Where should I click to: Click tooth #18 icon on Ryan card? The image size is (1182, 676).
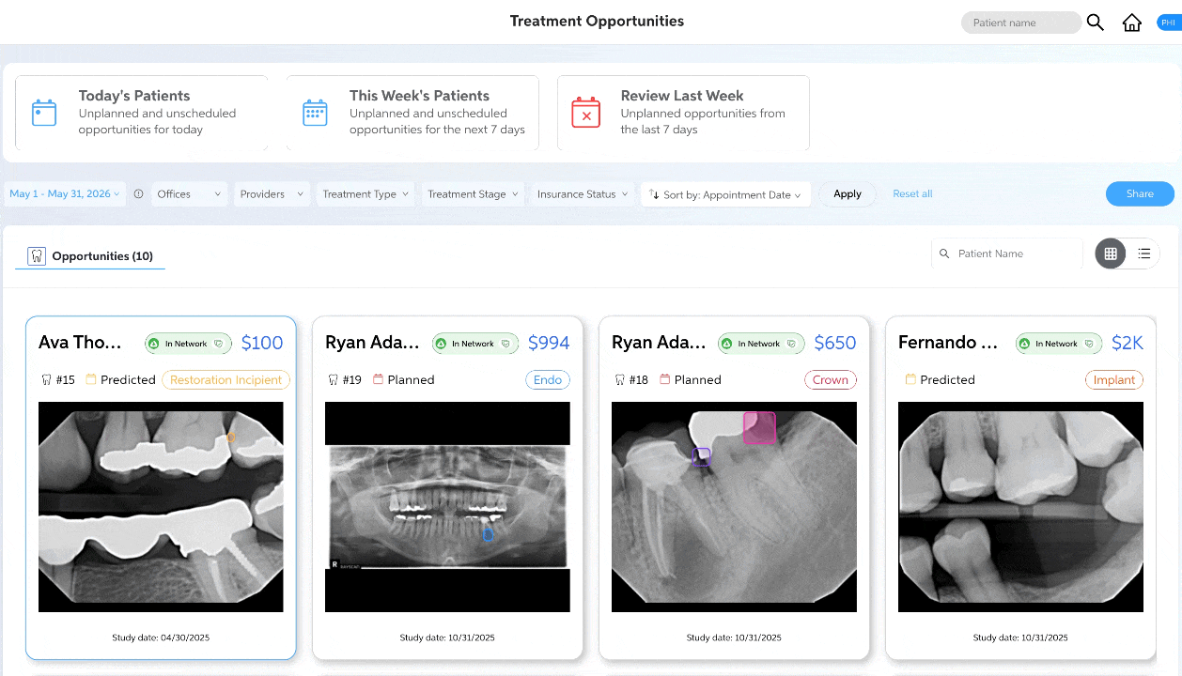[x=618, y=380]
